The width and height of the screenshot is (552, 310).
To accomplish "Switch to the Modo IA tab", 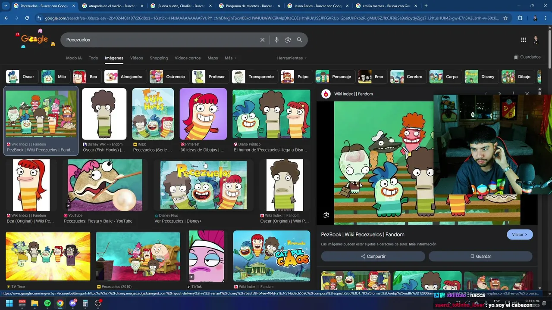I will click(74, 58).
